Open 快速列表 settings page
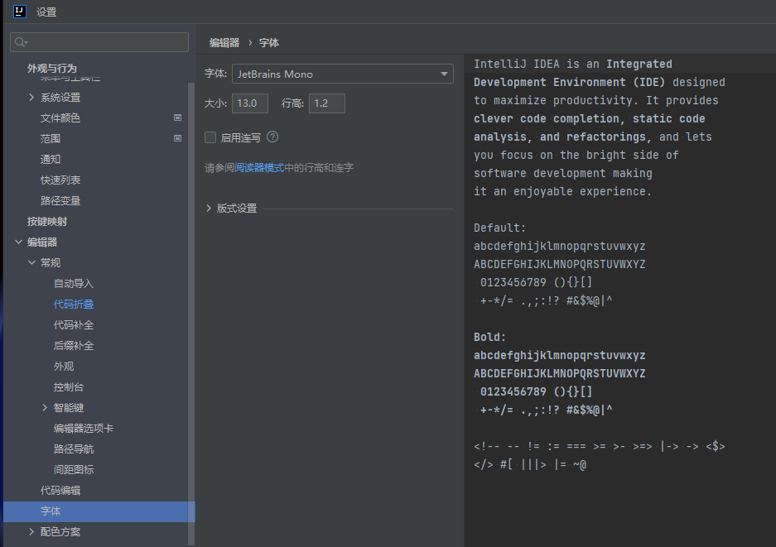 coord(60,180)
